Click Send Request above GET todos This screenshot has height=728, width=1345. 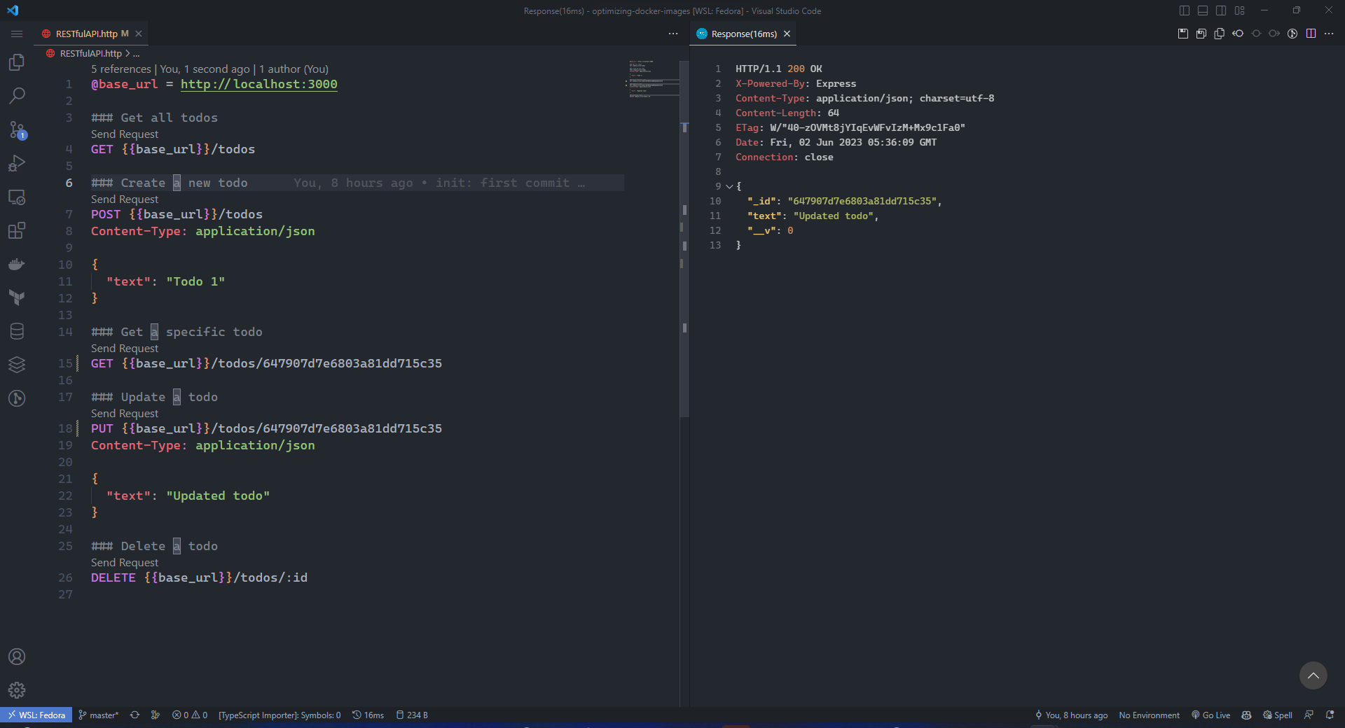pos(125,134)
